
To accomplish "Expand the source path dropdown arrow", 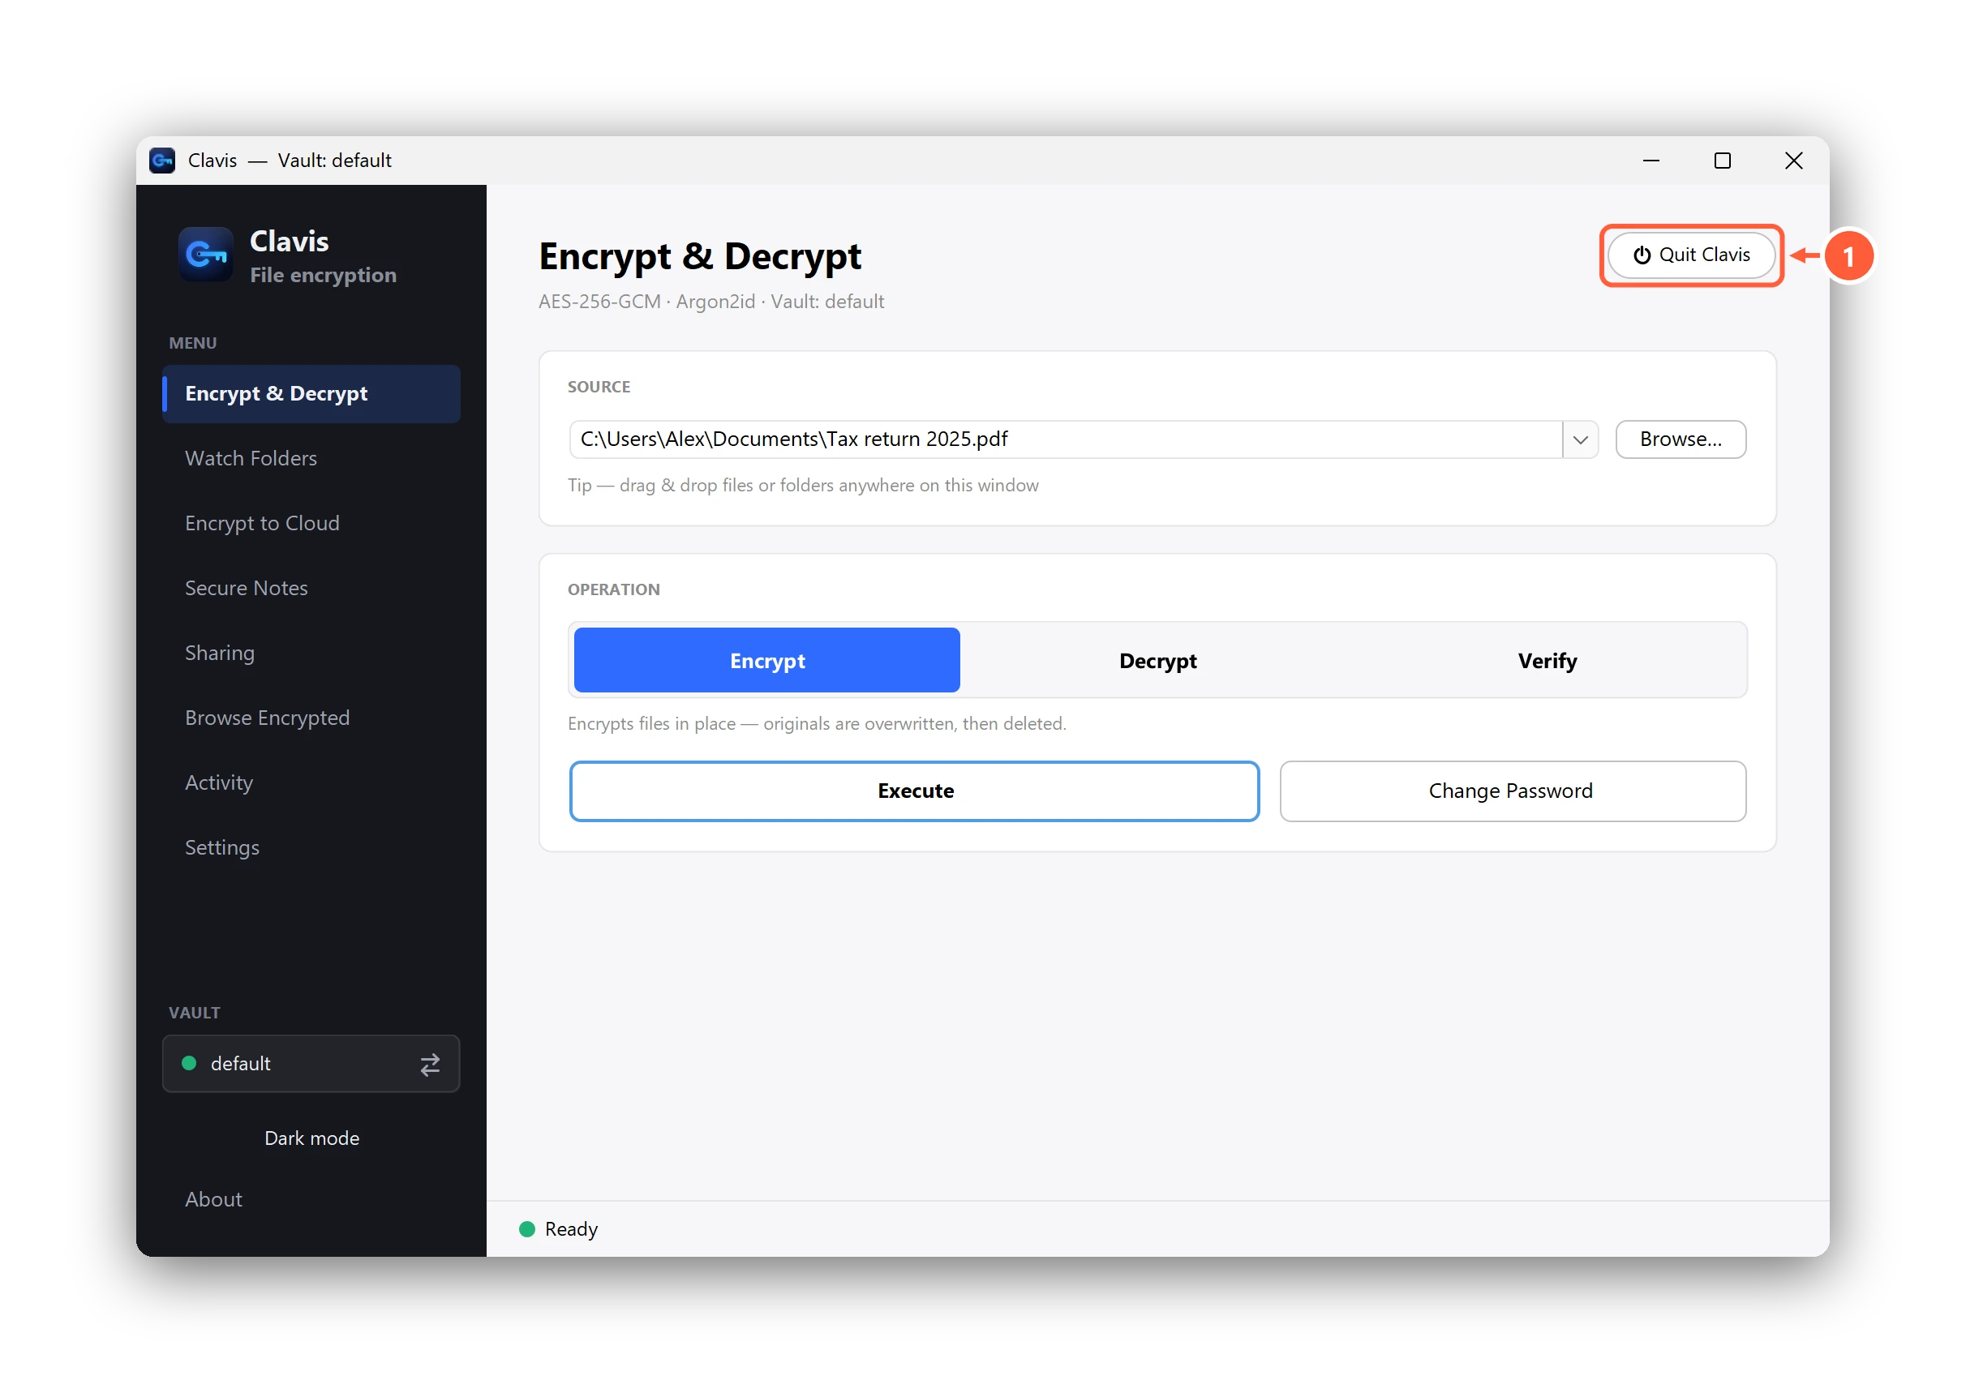I will tap(1580, 440).
